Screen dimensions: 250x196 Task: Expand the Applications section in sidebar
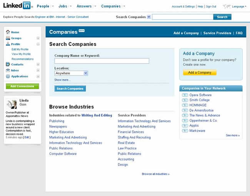[x=38, y=76]
